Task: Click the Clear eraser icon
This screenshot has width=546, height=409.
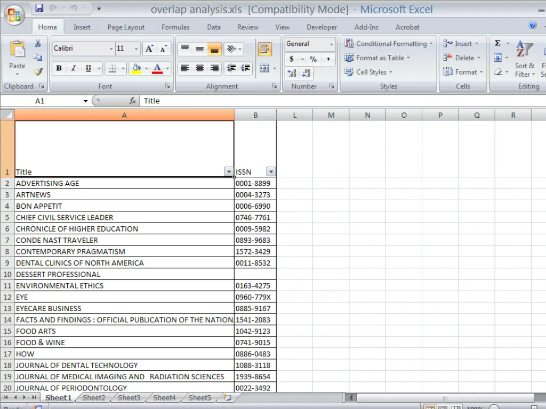Action: (498, 72)
